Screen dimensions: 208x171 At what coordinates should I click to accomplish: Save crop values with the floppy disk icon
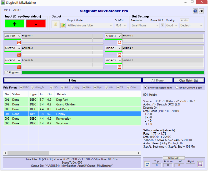[200, 164]
